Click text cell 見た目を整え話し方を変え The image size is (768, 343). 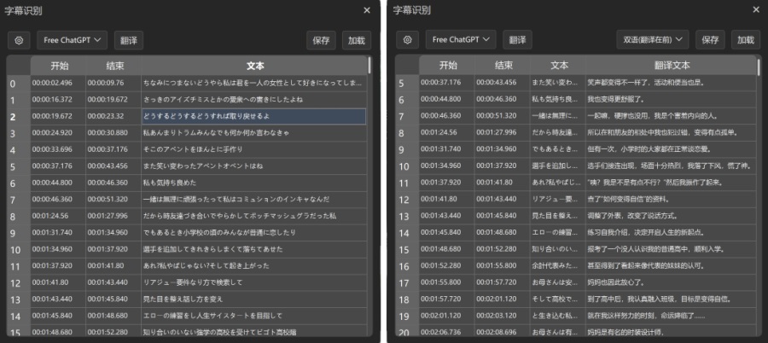click(254, 299)
